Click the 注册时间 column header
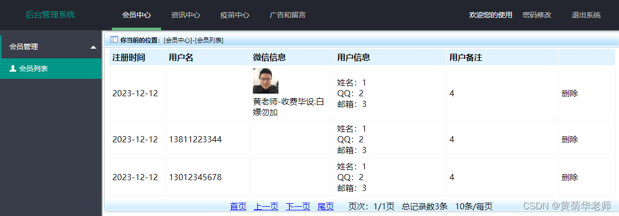Viewport: 619px width, 216px height. coord(129,57)
